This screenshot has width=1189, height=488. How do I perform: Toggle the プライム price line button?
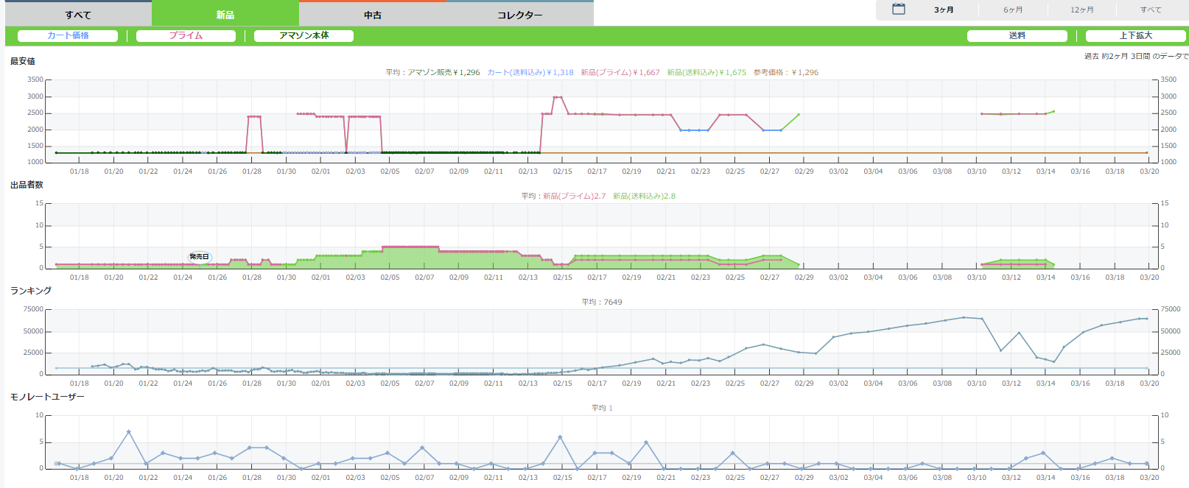point(186,35)
